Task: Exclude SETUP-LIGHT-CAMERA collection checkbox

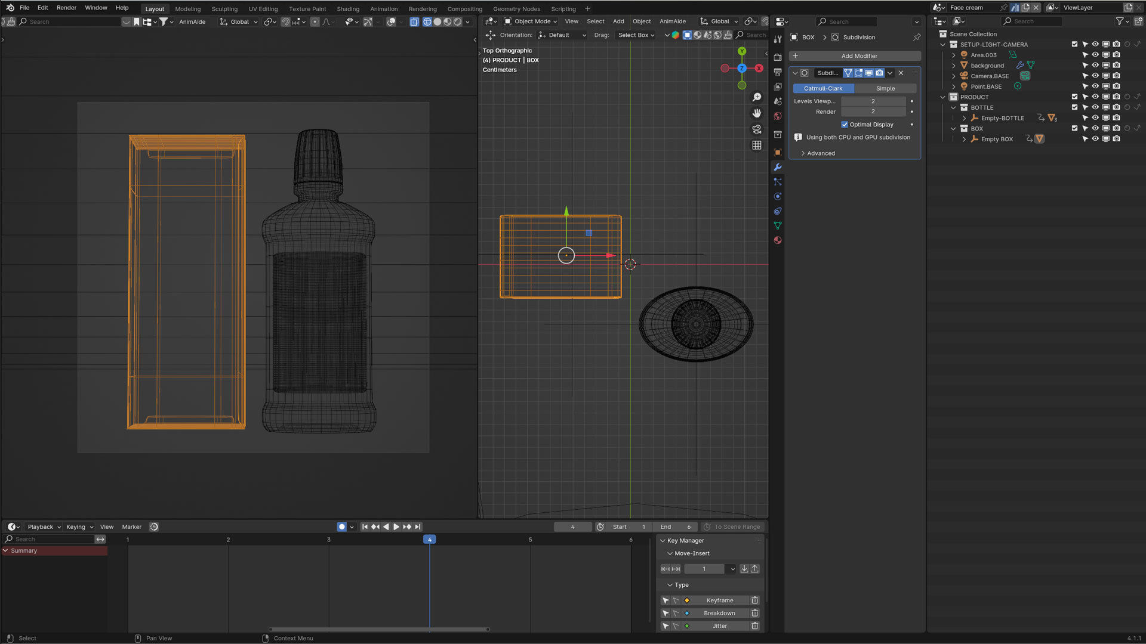Action: point(1074,44)
